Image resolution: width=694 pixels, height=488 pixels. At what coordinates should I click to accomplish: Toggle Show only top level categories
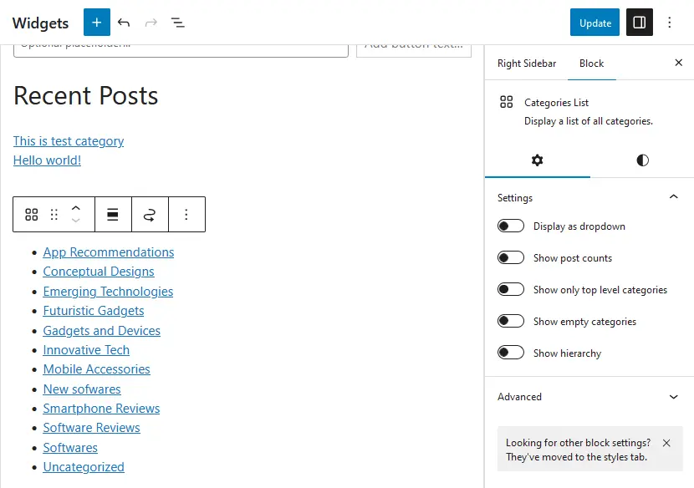(x=511, y=289)
